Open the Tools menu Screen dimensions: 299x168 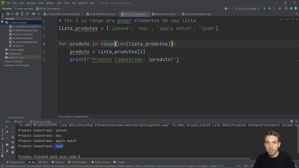(66, 3)
